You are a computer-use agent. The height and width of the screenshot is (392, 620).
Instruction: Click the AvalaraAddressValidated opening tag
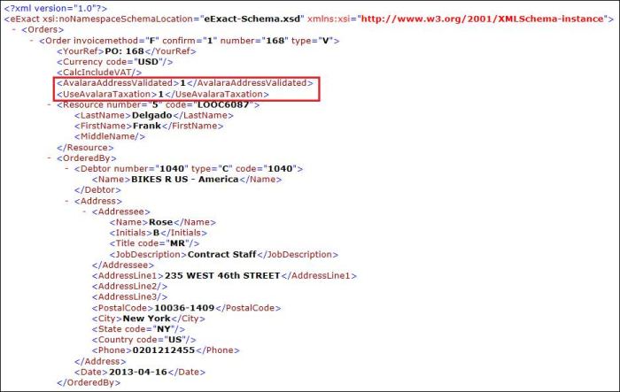point(118,83)
